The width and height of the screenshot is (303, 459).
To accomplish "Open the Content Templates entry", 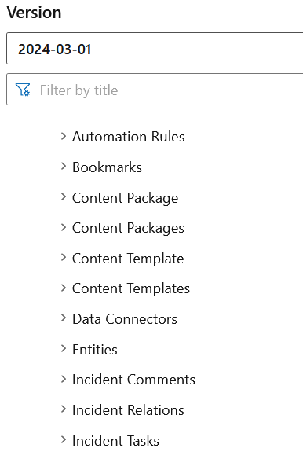I will point(131,288).
